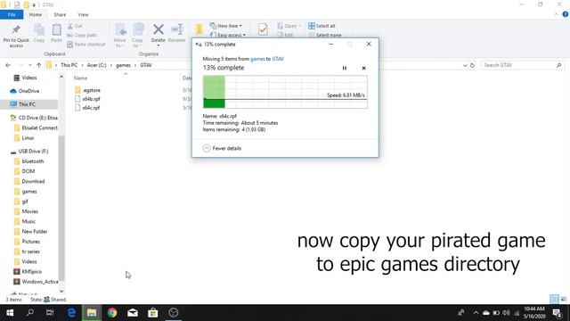Click the Cut scissors button
570x321 pixels.
pyautogui.click(x=75, y=26)
